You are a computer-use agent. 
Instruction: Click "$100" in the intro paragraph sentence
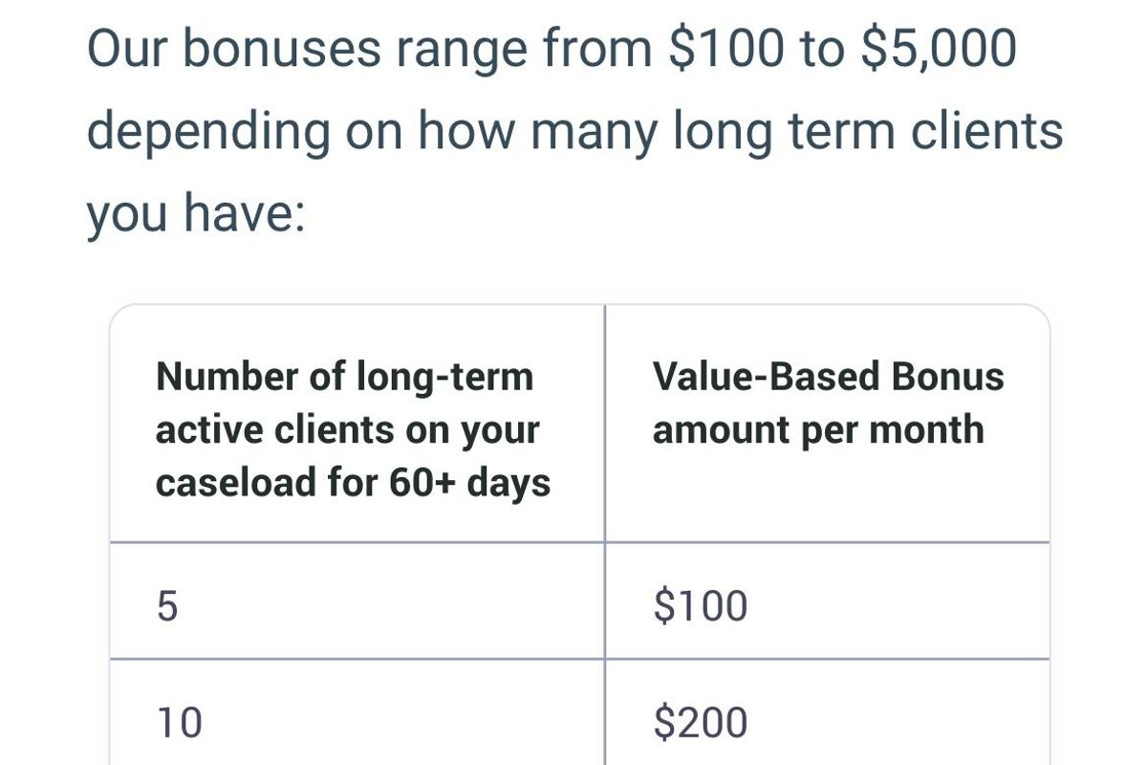[721, 49]
